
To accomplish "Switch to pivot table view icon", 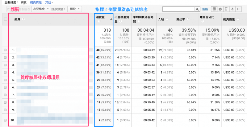I will [238, 9].
